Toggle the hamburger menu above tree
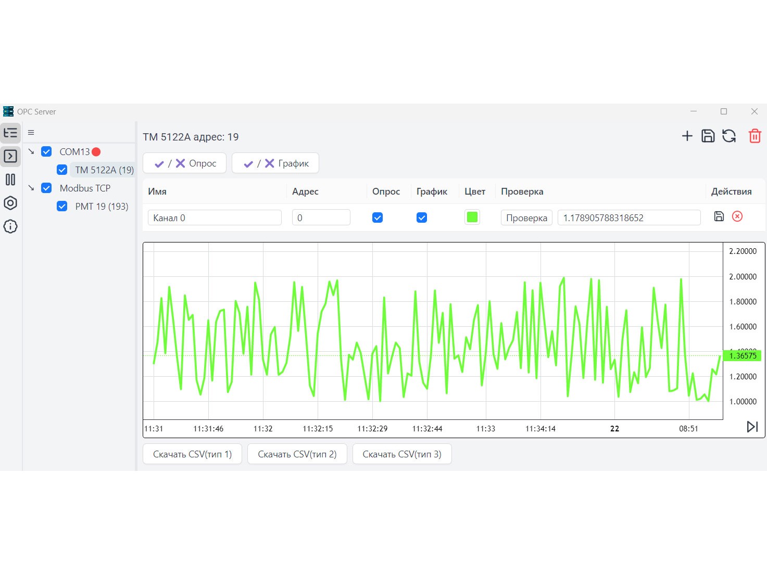The width and height of the screenshot is (767, 575). point(31,133)
